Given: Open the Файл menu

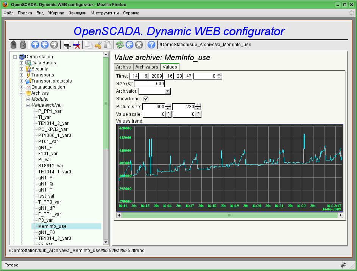Looking at the screenshot, I should pyautogui.click(x=9, y=13).
